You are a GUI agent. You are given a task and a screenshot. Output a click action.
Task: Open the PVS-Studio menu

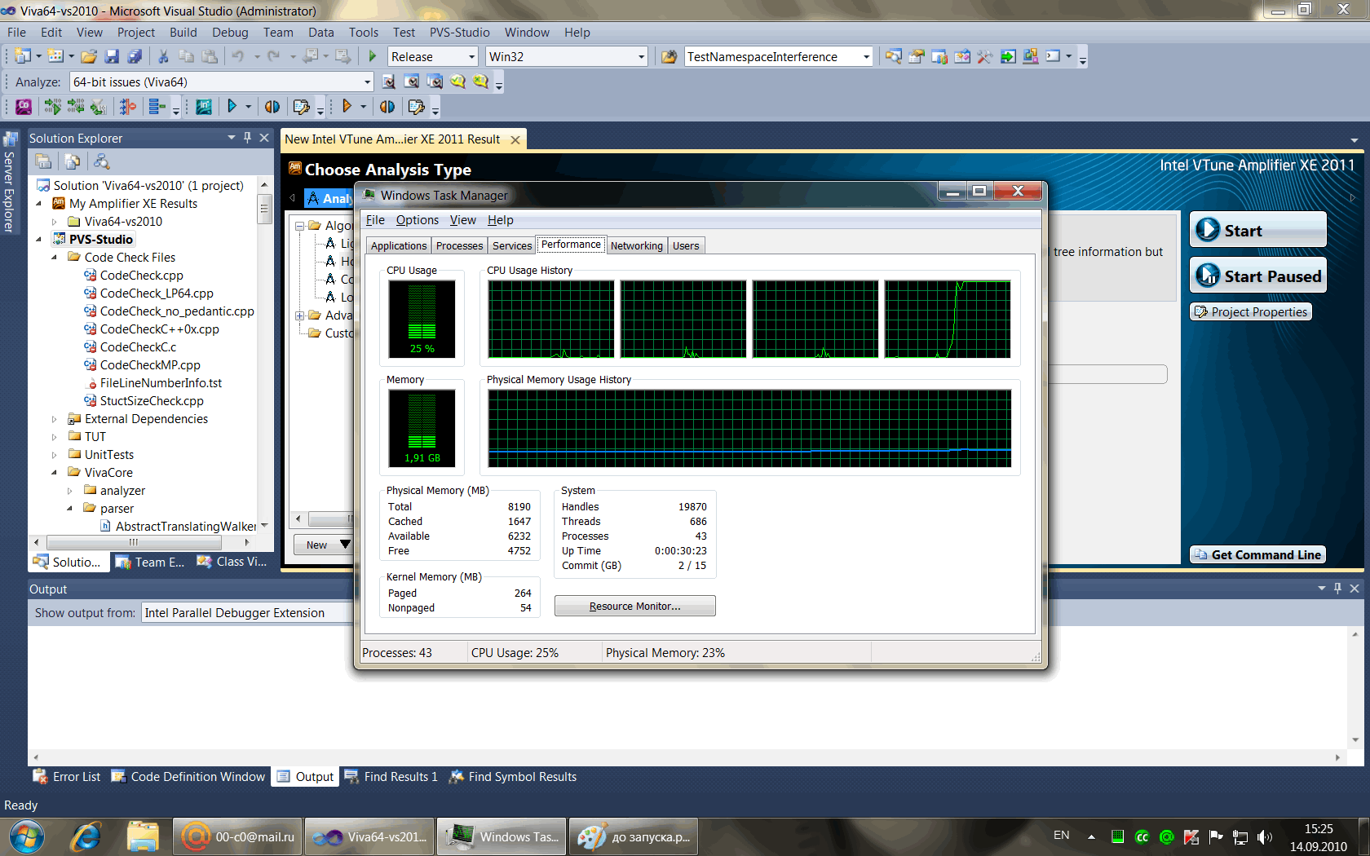pos(459,33)
